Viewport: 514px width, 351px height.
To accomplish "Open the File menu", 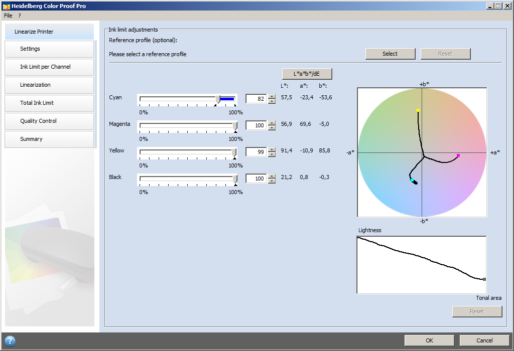I will 8,16.
